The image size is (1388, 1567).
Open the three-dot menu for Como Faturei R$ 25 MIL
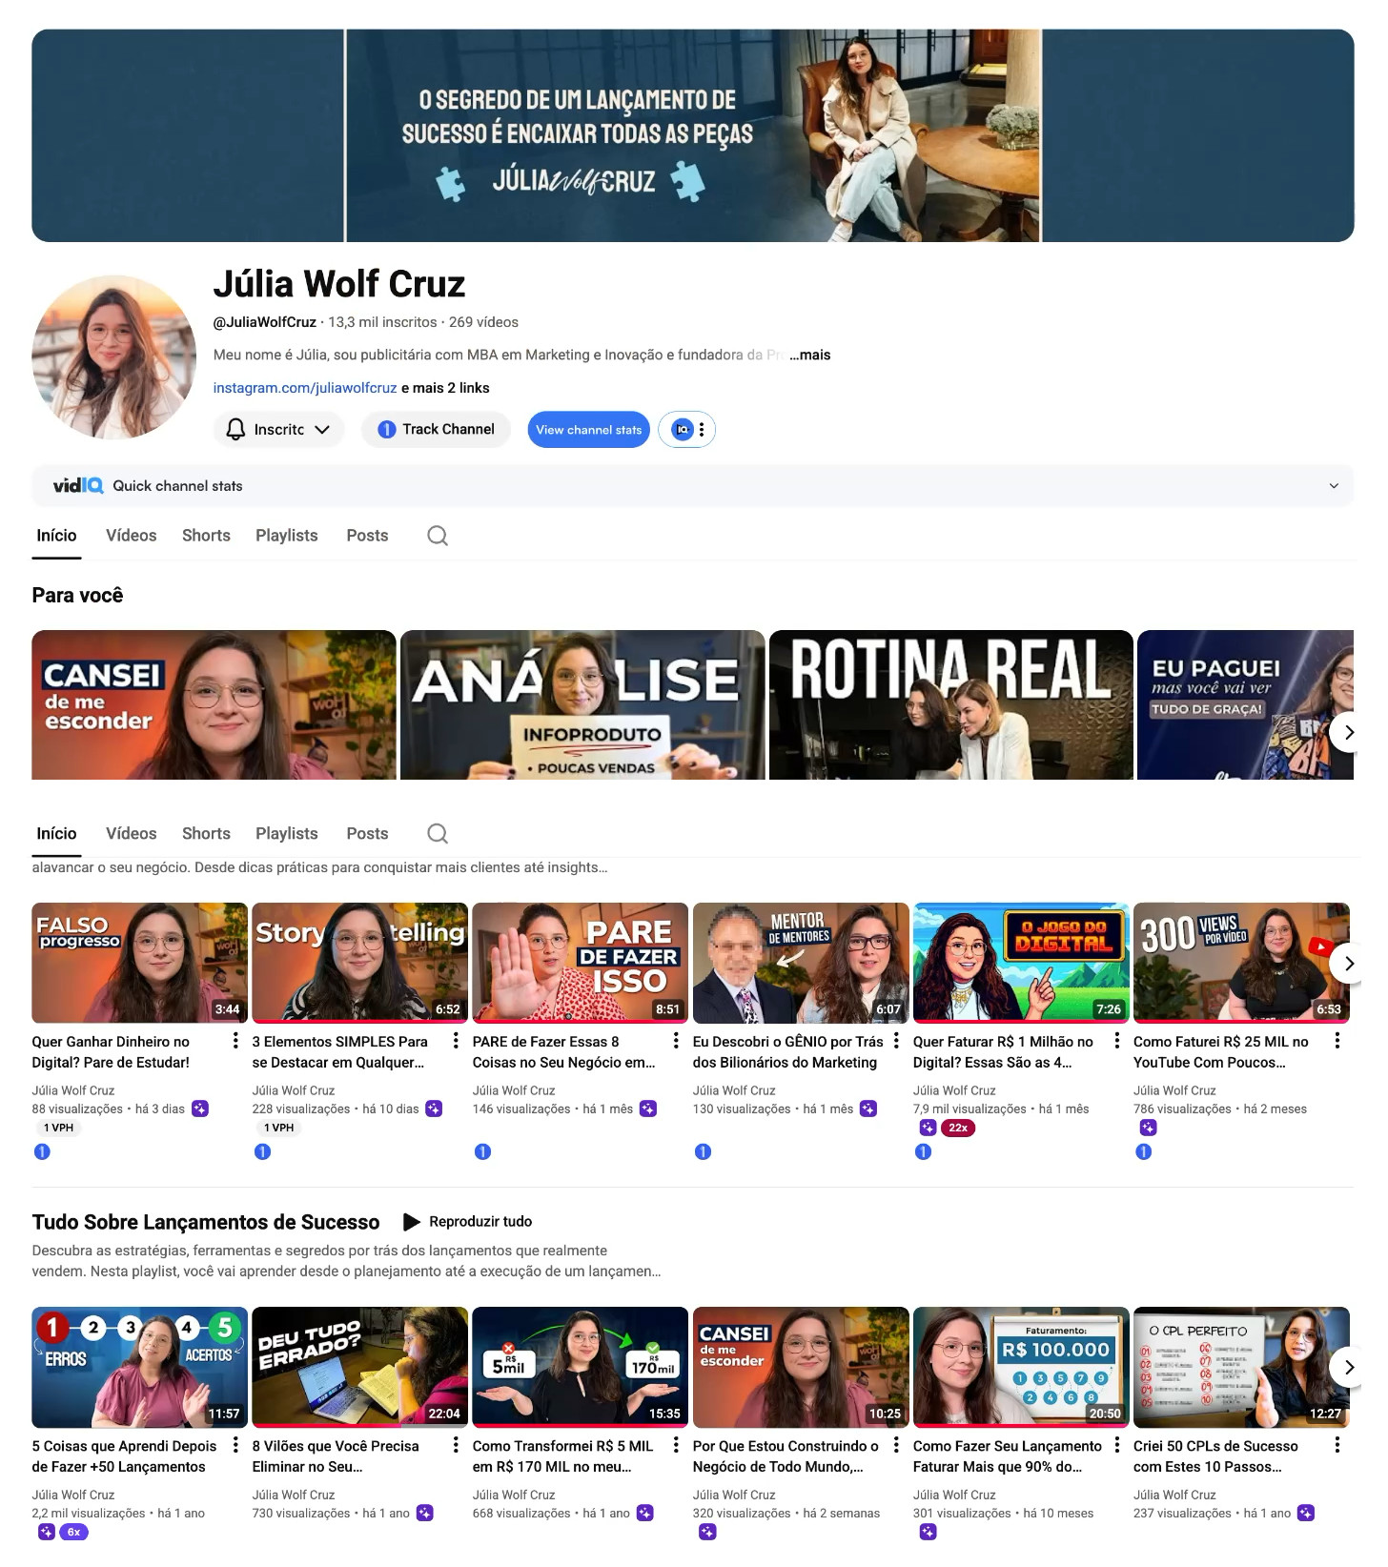[x=1337, y=1041]
